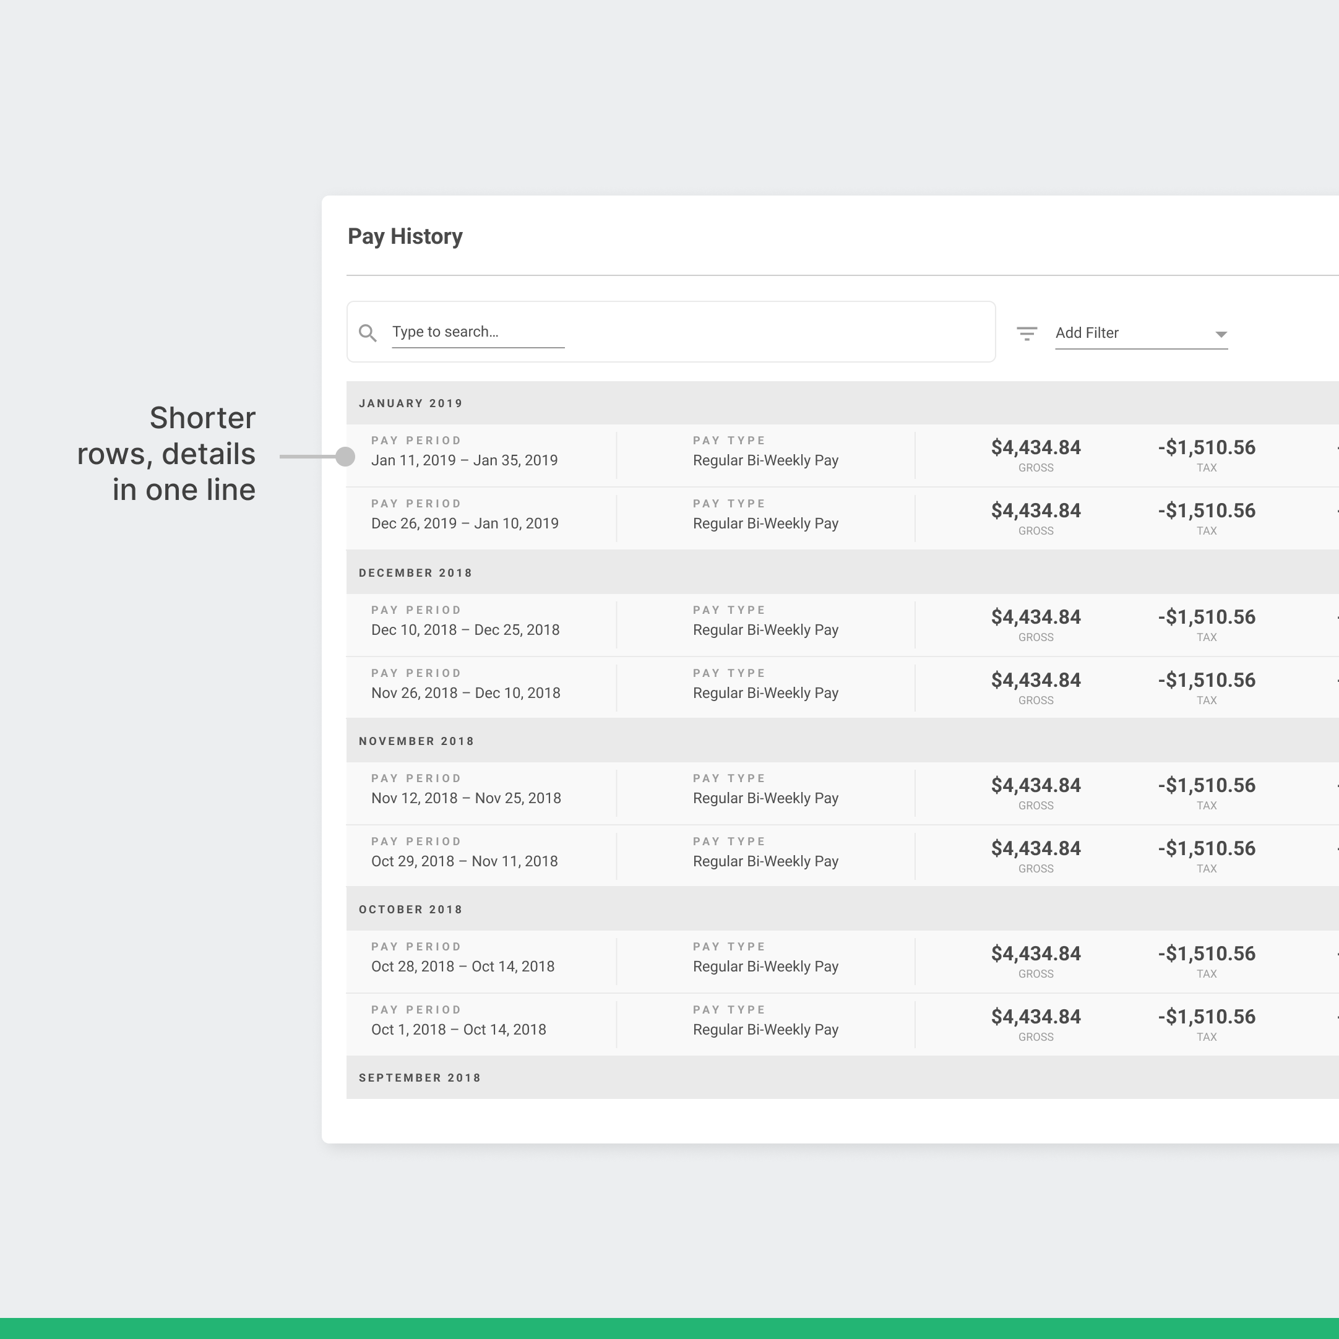
Task: Open pay period Dec 10, 2018 row
Action: click(x=465, y=630)
